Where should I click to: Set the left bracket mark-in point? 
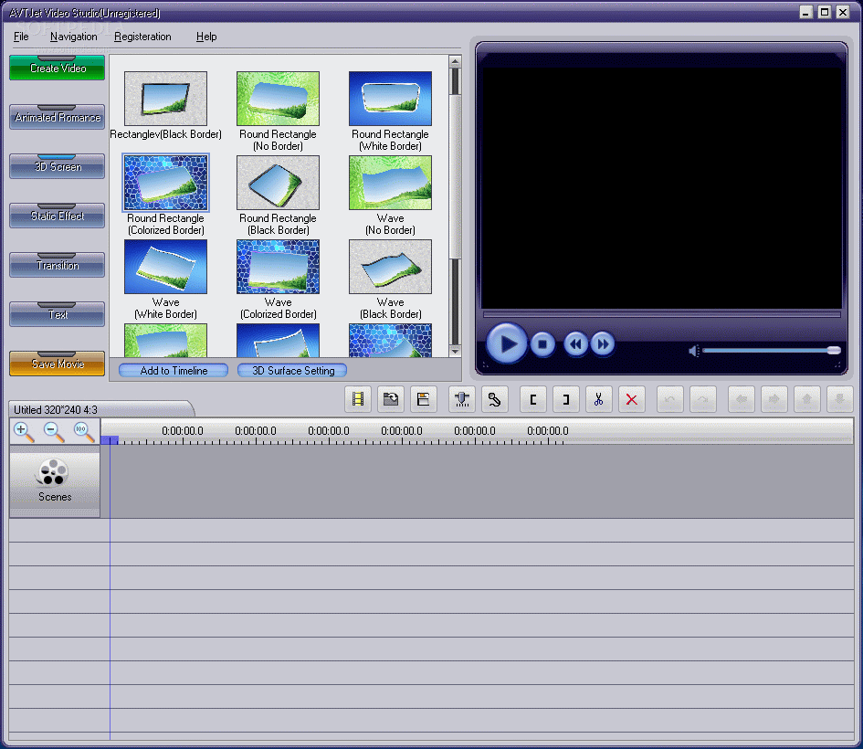tap(532, 399)
